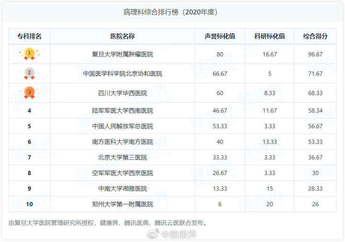The image size is (345, 242).
Task: Click total score 56.67
Action: click(x=315, y=126)
